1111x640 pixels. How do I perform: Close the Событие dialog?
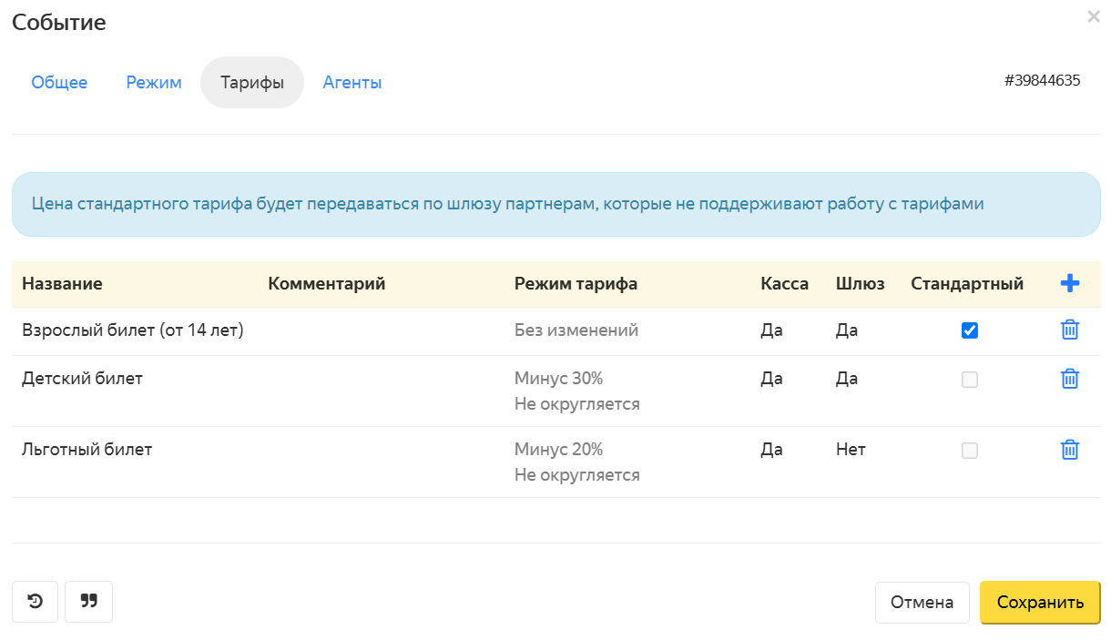coord(1093,16)
